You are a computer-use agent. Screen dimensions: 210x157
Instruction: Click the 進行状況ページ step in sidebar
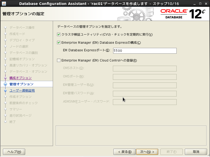click(20, 115)
